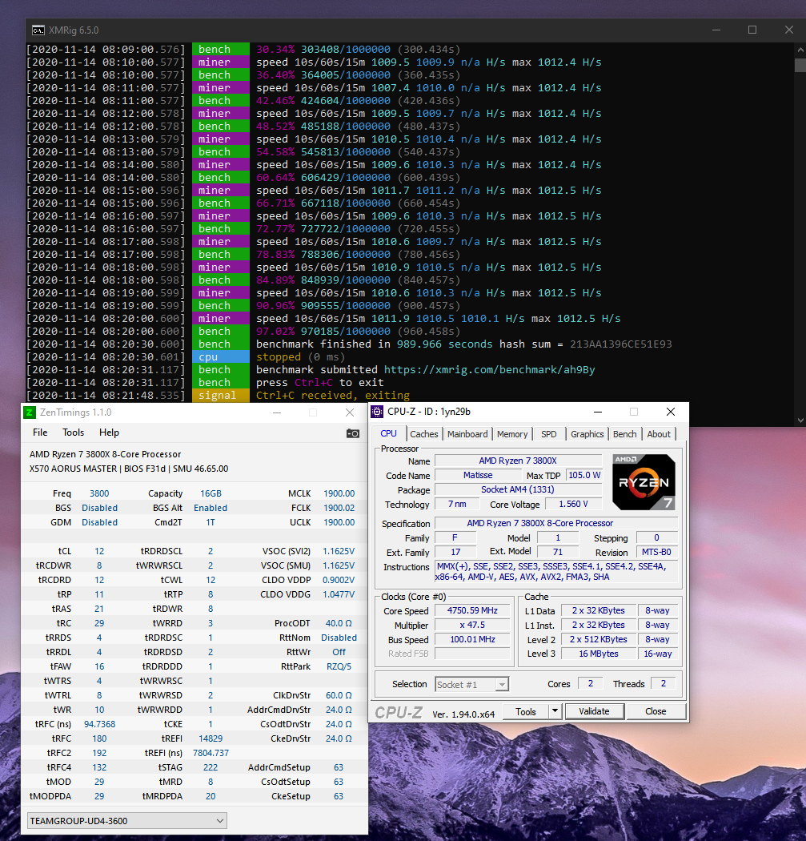Click the Package Socket AM4 (1331) field
Viewport: 806px width, 841px height.
[518, 489]
